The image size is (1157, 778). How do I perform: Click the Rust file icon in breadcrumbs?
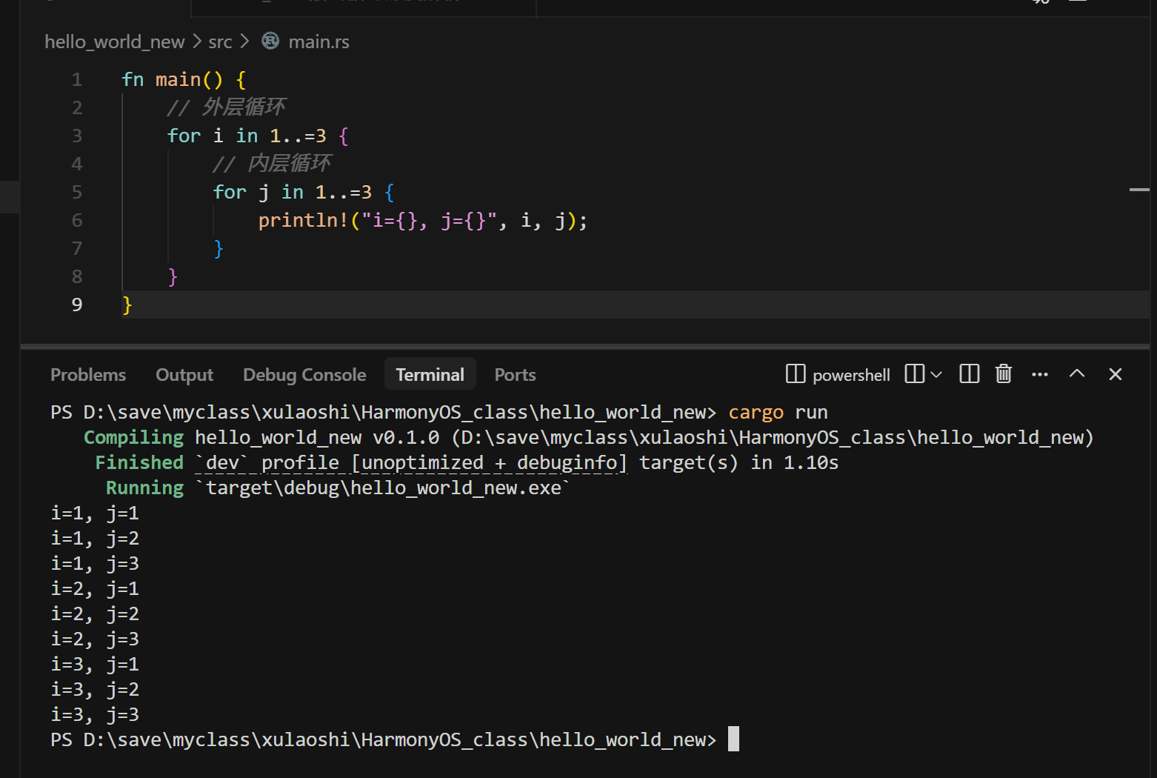pyautogui.click(x=270, y=41)
